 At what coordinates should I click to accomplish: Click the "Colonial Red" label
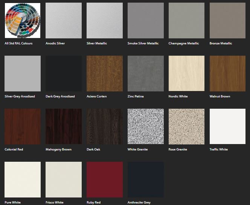(14, 149)
